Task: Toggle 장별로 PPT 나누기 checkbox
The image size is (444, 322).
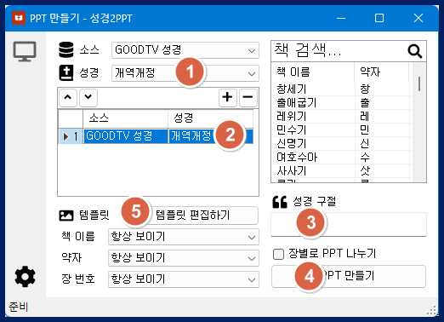Action: pyautogui.click(x=278, y=254)
